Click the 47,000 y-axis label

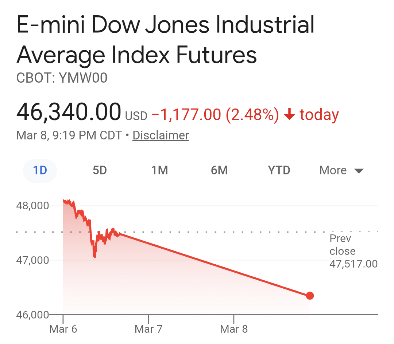(x=32, y=260)
